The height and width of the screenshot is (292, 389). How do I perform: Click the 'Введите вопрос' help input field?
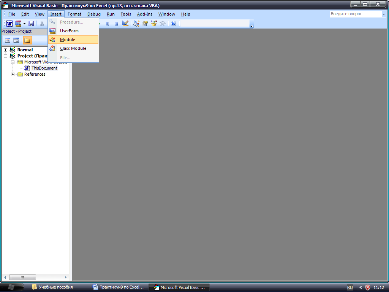point(356,14)
